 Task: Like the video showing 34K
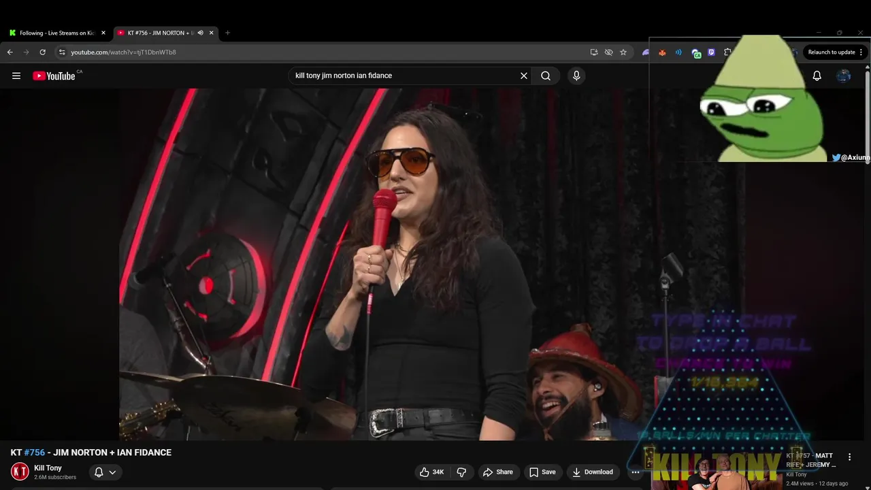pos(433,472)
